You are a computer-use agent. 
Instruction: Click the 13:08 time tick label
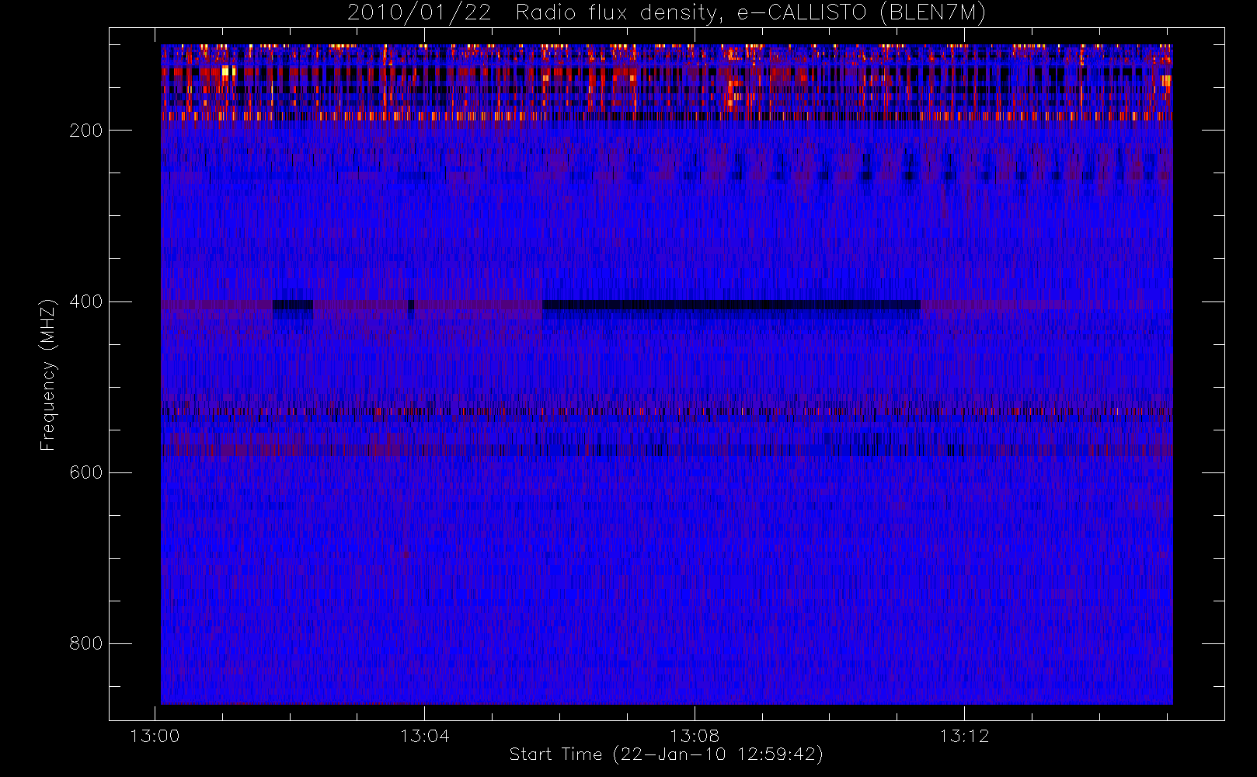tap(695, 736)
